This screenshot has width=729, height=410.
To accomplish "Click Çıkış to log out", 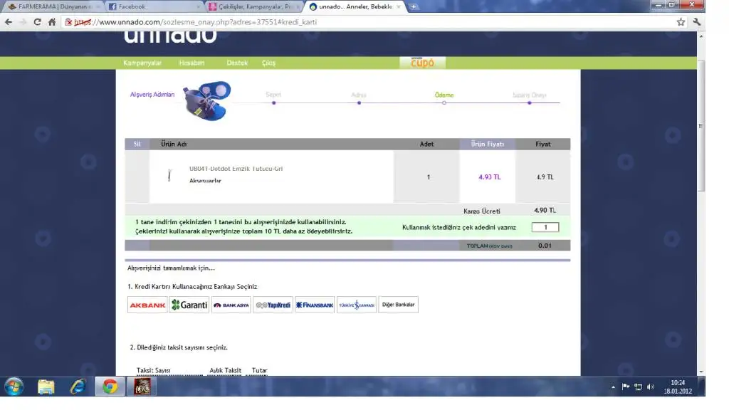I will [x=268, y=63].
